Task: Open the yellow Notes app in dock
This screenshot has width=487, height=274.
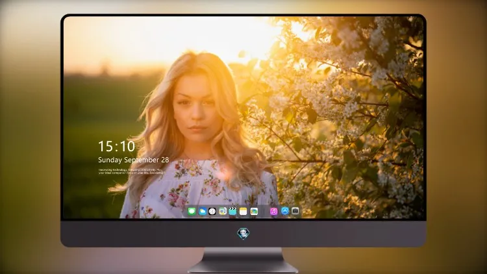Action: pos(243,211)
